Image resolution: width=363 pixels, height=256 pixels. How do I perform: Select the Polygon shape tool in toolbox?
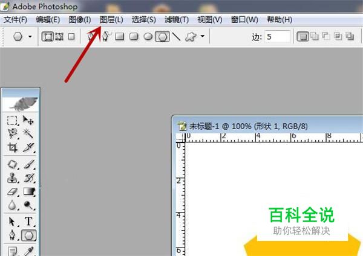(x=28, y=235)
